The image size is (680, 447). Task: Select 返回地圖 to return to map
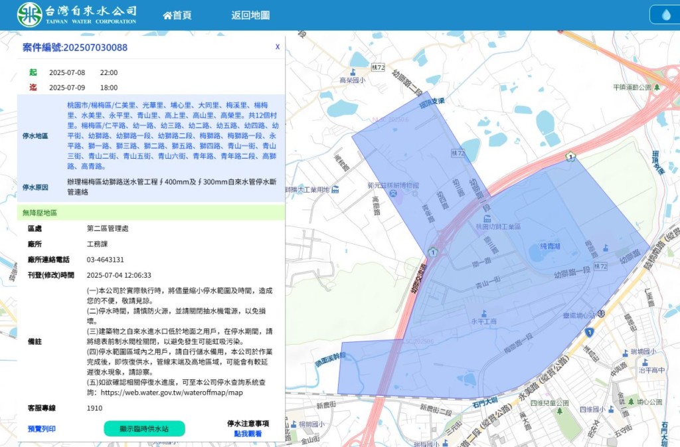click(250, 15)
